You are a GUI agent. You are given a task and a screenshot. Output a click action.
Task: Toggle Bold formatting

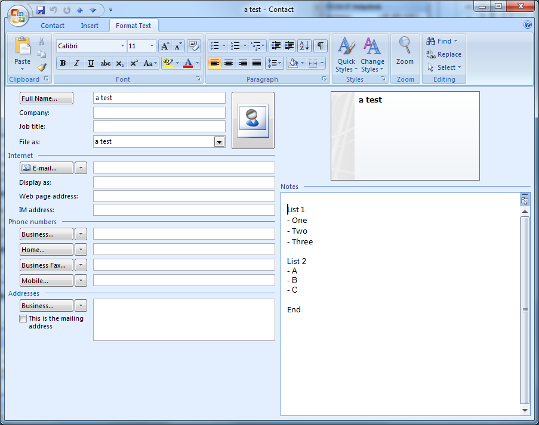click(63, 63)
